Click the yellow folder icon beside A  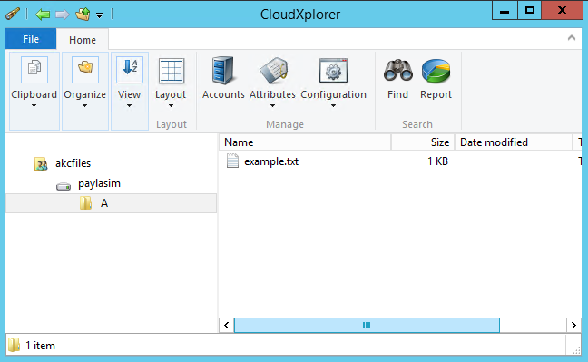pos(85,203)
